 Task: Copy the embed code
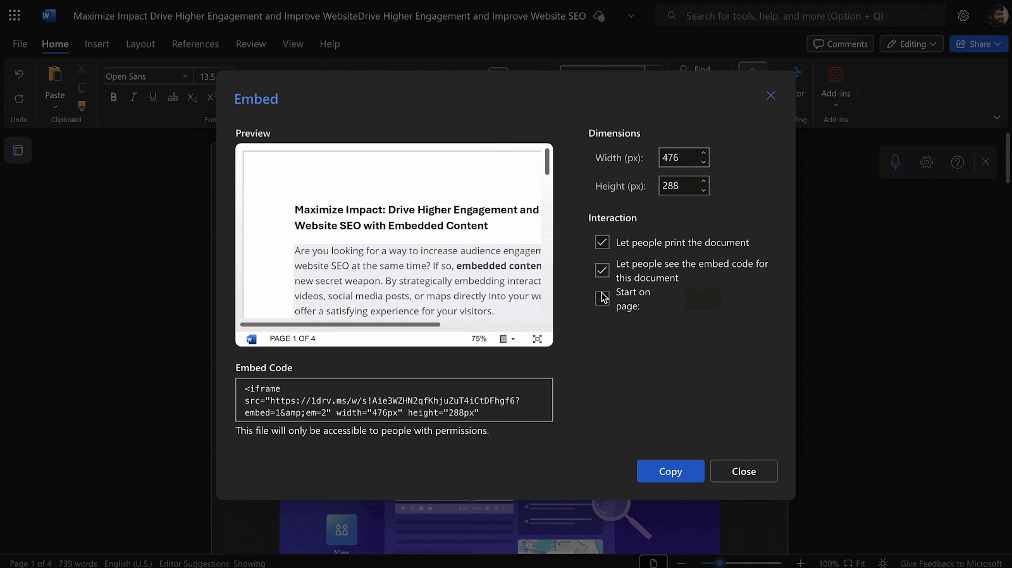tap(670, 471)
